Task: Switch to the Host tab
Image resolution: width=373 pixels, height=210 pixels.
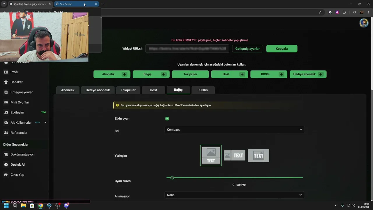Action: pos(153,90)
